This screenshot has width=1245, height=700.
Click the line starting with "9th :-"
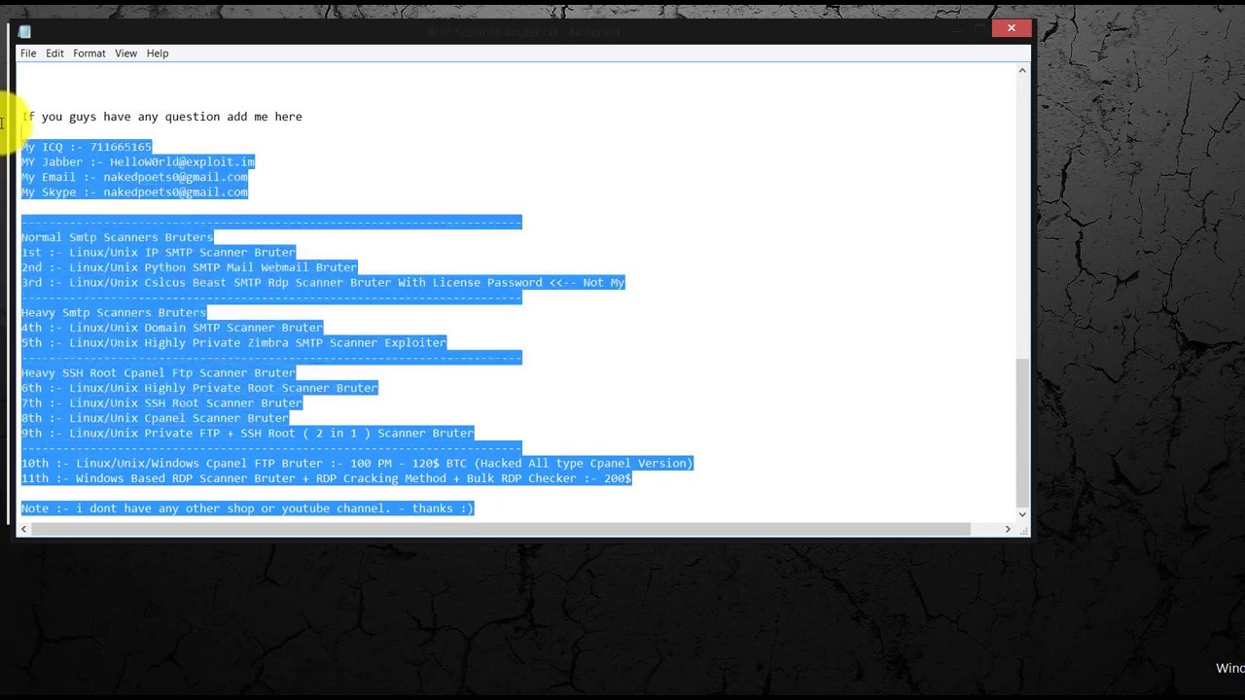[x=247, y=433]
